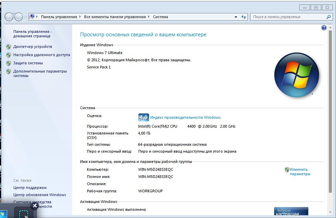
Task: Select full name WIN-M5D248S3EQC beside Полное имя
Action: pos(156,177)
